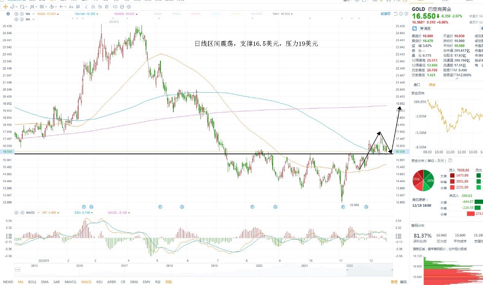Click the timeline navigator range handle
The height and width of the screenshot is (285, 483).
point(347,270)
